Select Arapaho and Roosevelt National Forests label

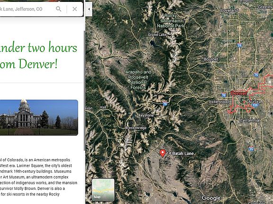click(138, 80)
